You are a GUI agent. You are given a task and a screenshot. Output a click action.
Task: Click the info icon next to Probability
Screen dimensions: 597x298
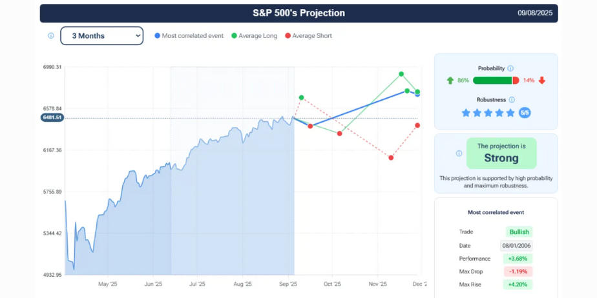tap(510, 68)
